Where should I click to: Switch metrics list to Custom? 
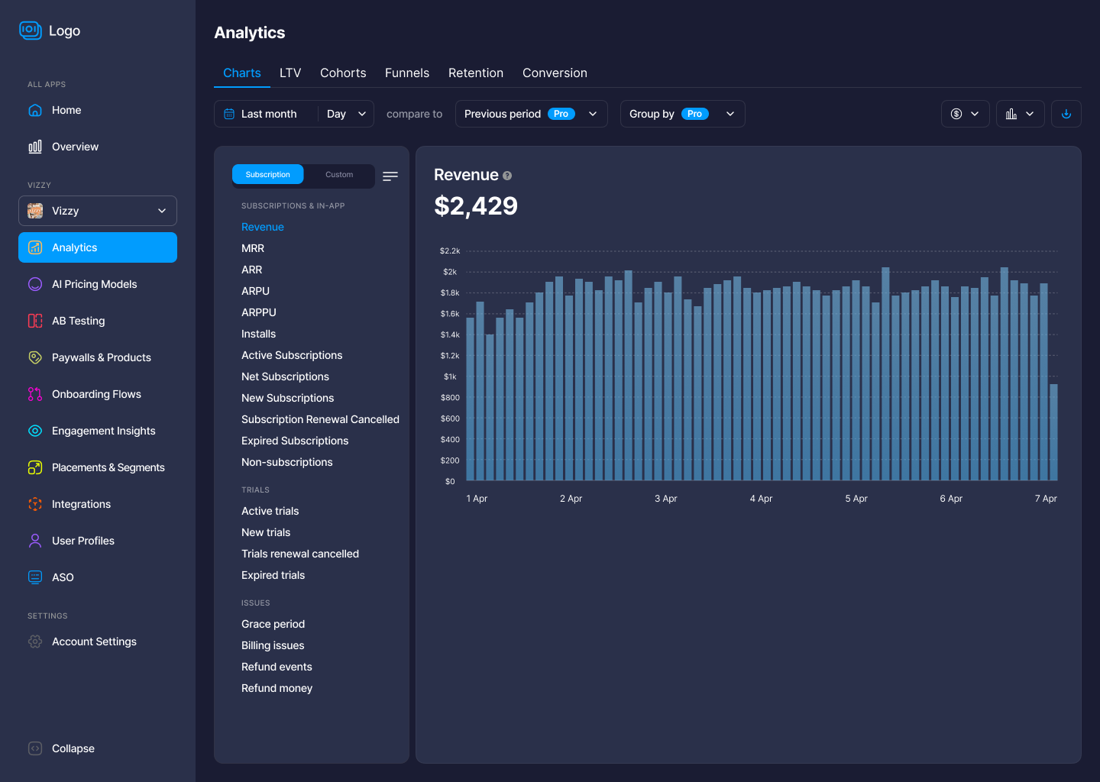(339, 175)
